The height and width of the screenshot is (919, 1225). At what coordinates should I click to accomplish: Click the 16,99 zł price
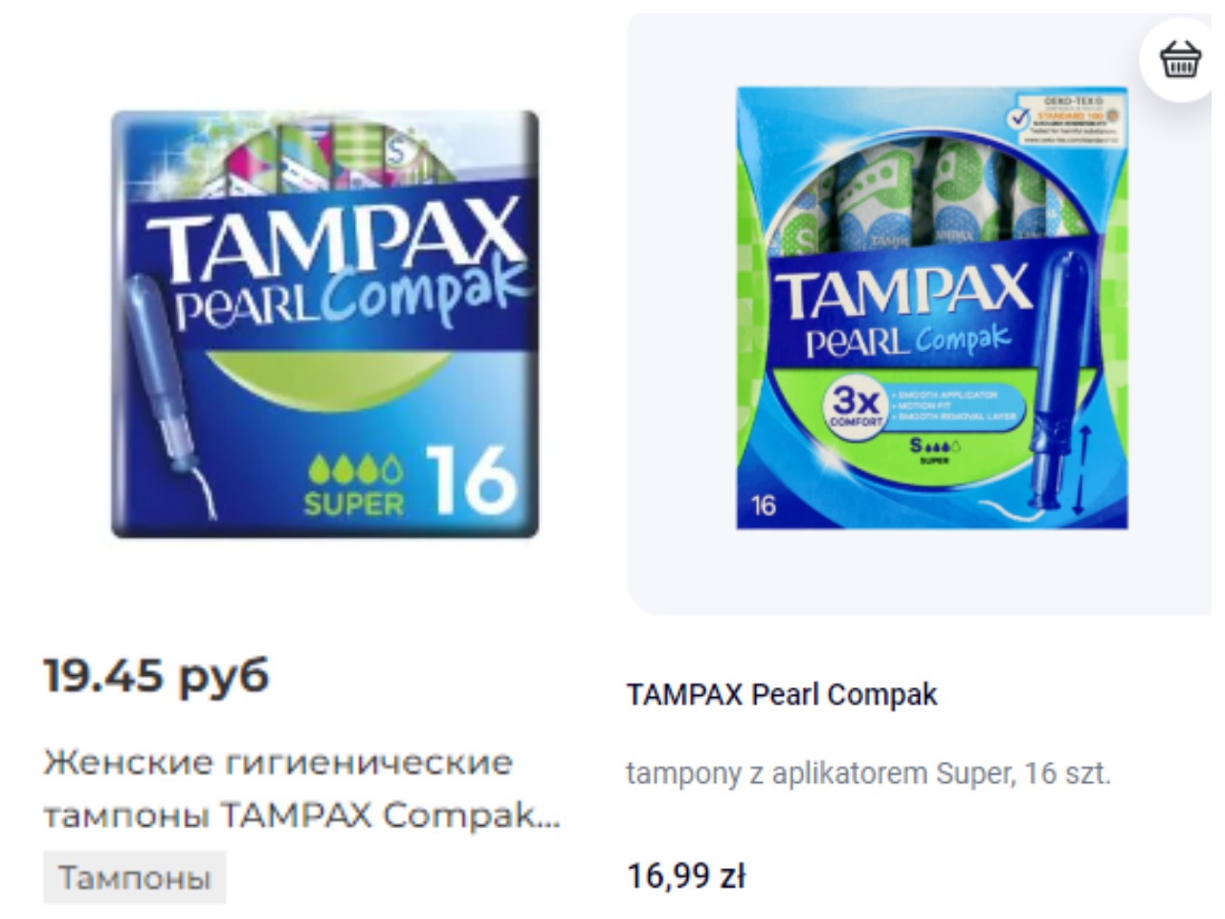click(x=686, y=875)
